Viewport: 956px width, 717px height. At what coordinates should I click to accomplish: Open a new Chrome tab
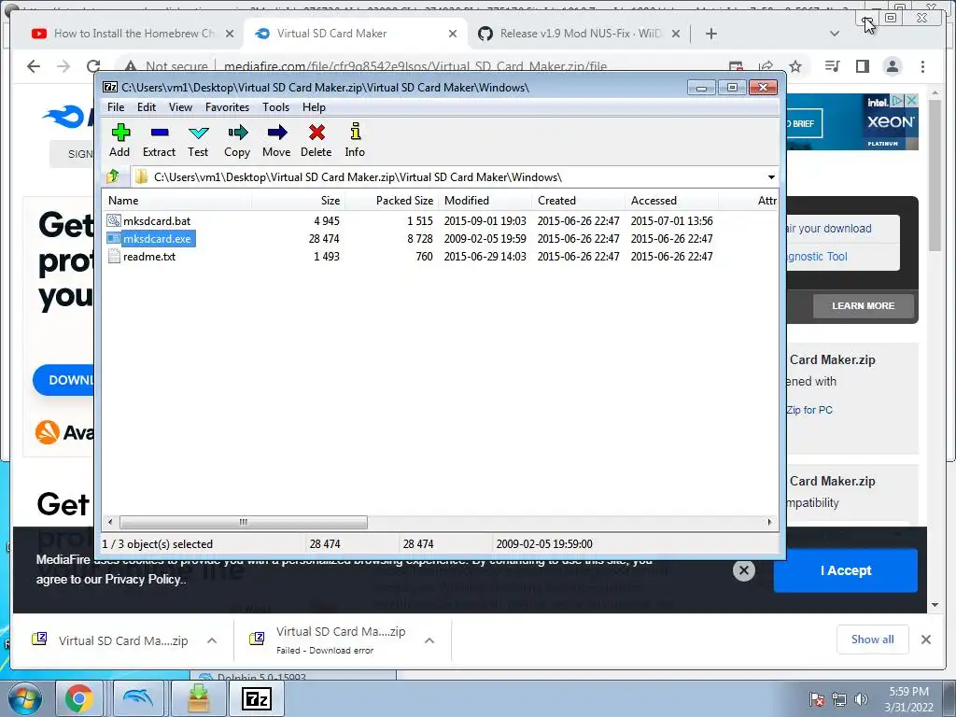click(x=710, y=34)
